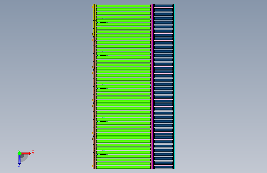The height and width of the screenshot is (173, 267).
Task: Click the red X axis arrow of the triad
Action: point(26,153)
